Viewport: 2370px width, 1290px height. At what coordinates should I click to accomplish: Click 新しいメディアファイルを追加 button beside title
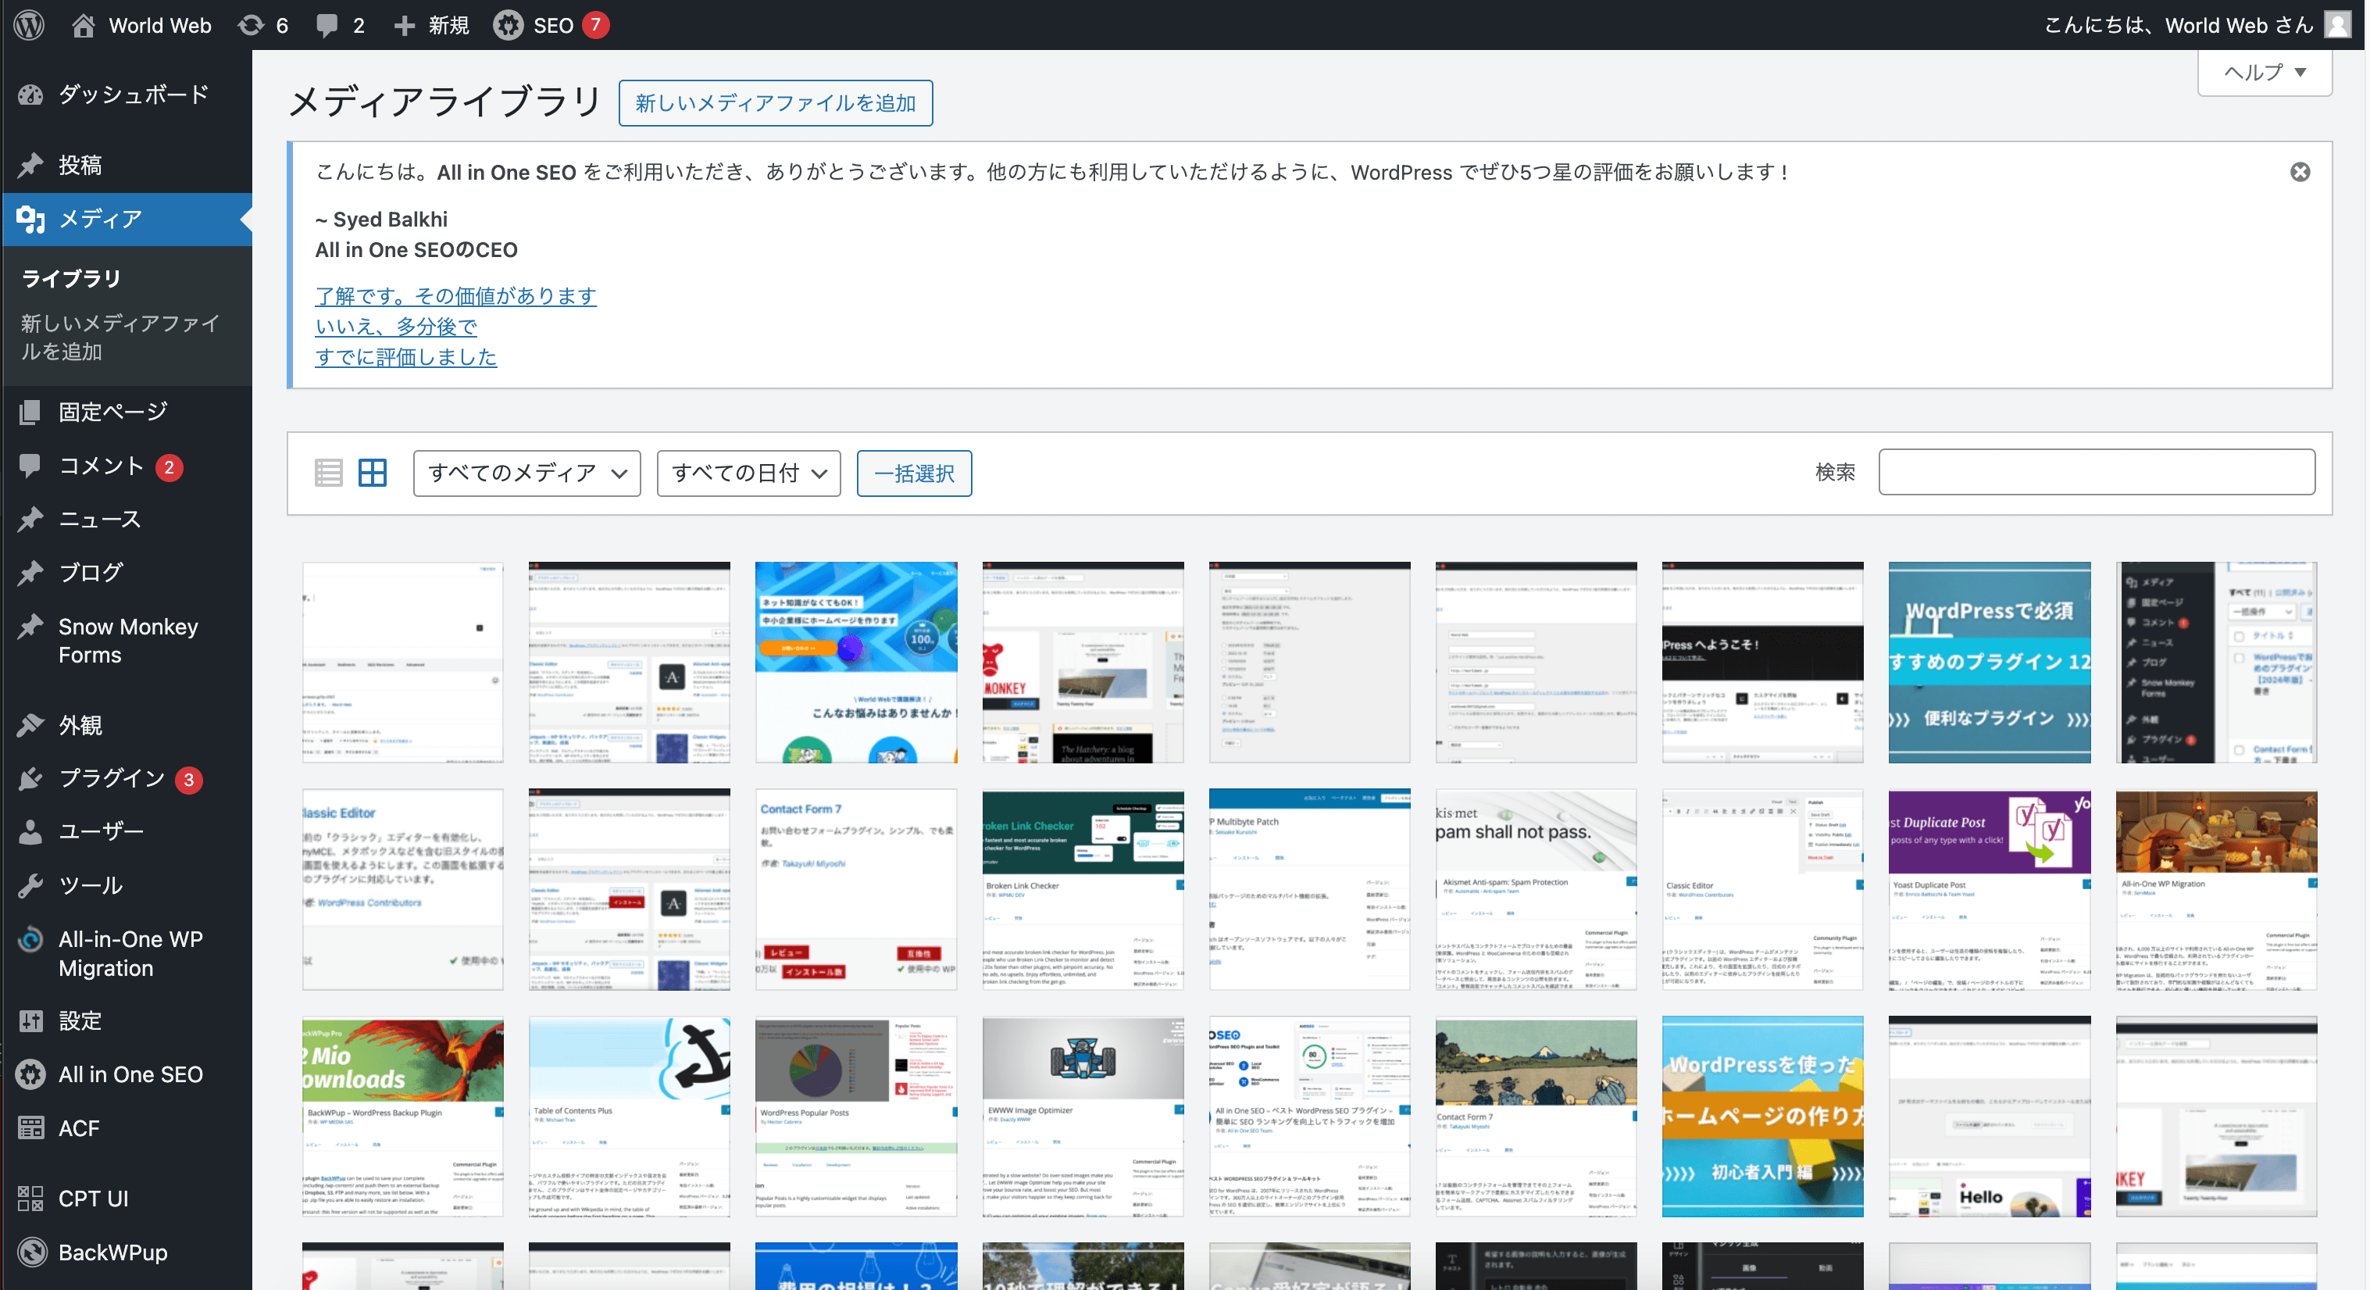click(776, 103)
